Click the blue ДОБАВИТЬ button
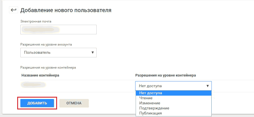Image resolution: width=254 pixels, height=117 pixels. (37, 103)
